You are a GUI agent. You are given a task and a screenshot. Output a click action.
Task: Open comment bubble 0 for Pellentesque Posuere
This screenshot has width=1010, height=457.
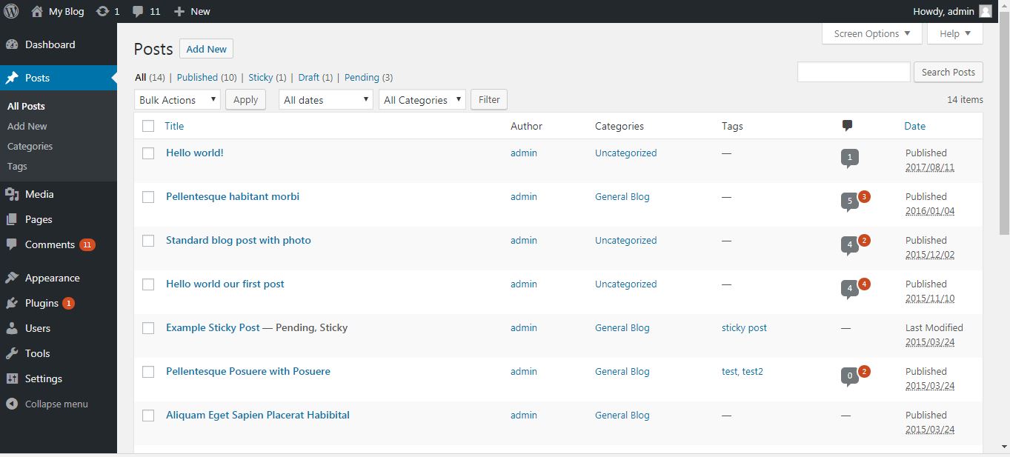coord(850,376)
